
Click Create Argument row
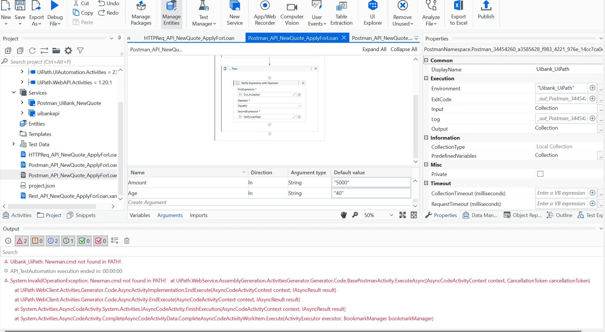point(270,202)
